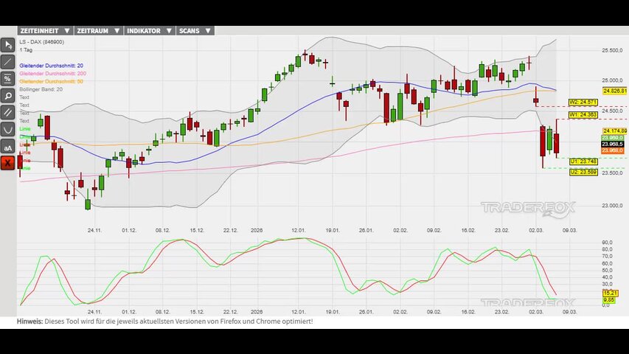Toggle the Bollinger Band: 20 legend entry
629x354 pixels.
tap(41, 89)
